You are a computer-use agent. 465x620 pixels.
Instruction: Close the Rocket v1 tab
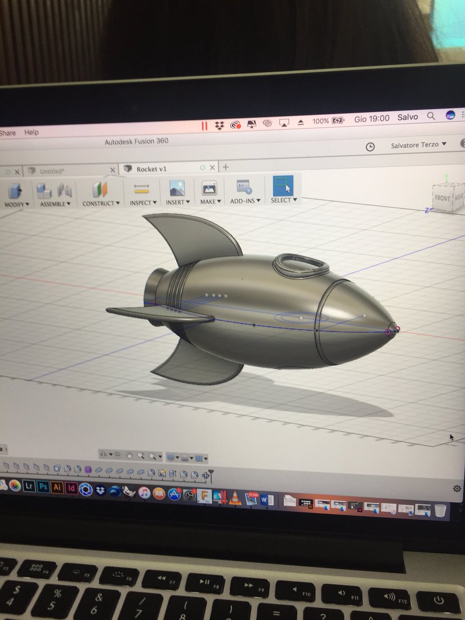pos(213,167)
